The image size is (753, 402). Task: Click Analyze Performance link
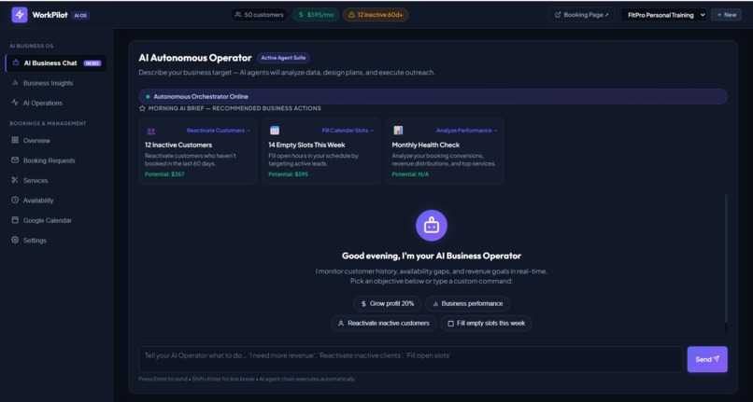tap(467, 131)
